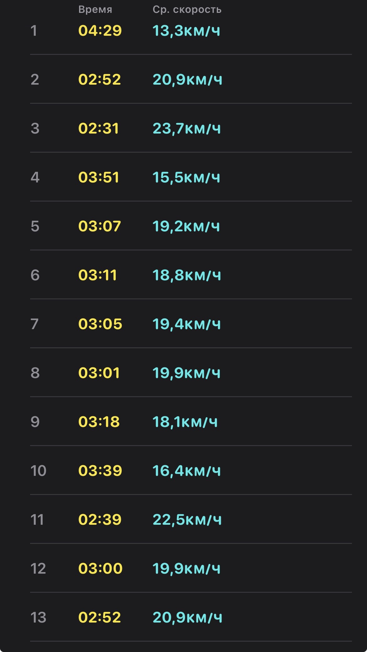This screenshot has height=652, width=367.
Task: Select the Ср. скорость column header
Action: click(187, 10)
